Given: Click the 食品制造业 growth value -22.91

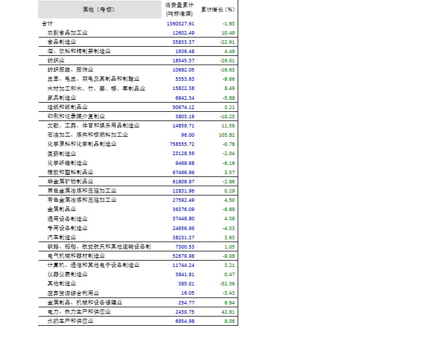Looking at the screenshot, I should (225, 42).
